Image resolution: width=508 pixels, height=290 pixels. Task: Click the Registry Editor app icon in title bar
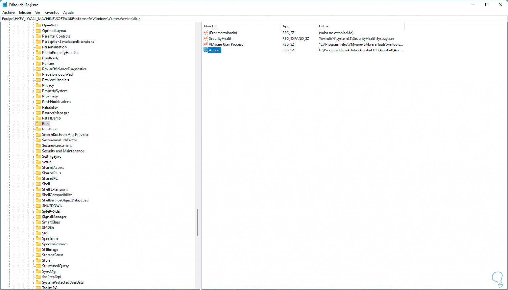point(5,5)
